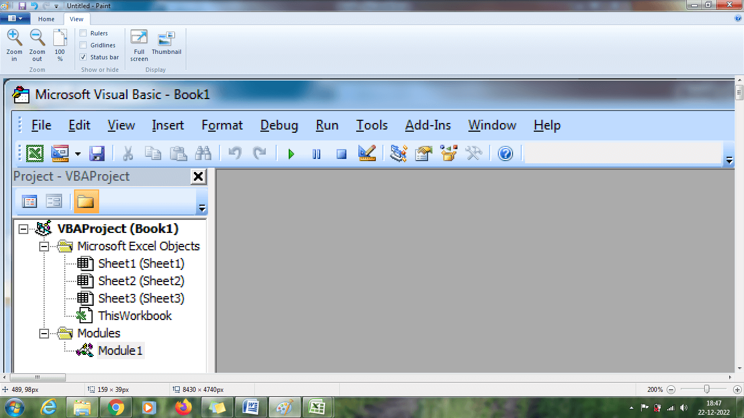Click Paint's Zoom in magnifier button
The image size is (744, 418).
(x=15, y=46)
